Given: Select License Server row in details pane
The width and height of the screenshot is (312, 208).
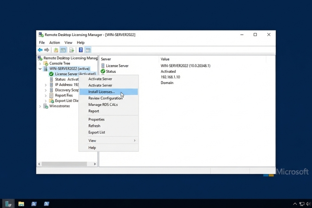Looking at the screenshot, I should pyautogui.click(x=117, y=66).
